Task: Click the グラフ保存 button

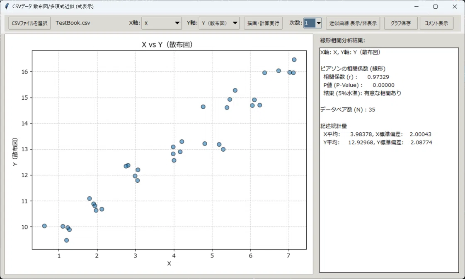Action: pyautogui.click(x=401, y=23)
